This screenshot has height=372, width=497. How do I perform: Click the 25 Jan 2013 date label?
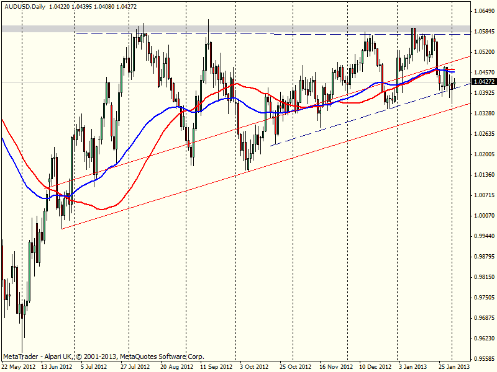(454, 367)
